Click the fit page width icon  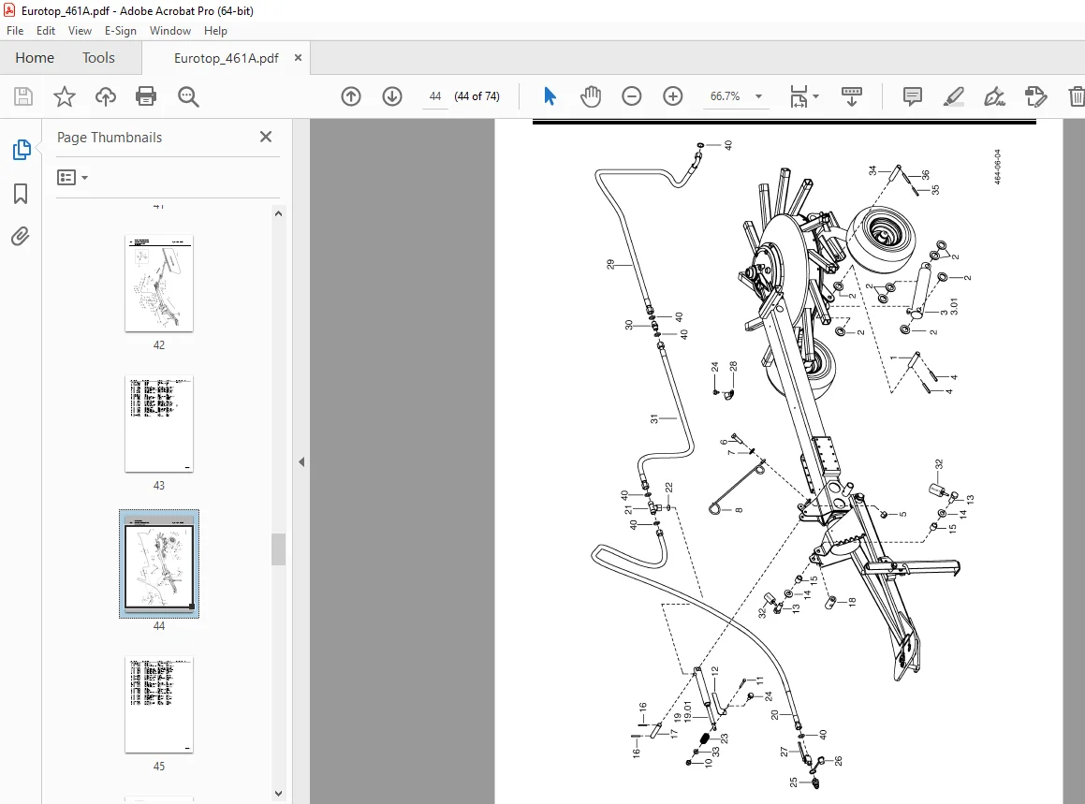coord(799,96)
